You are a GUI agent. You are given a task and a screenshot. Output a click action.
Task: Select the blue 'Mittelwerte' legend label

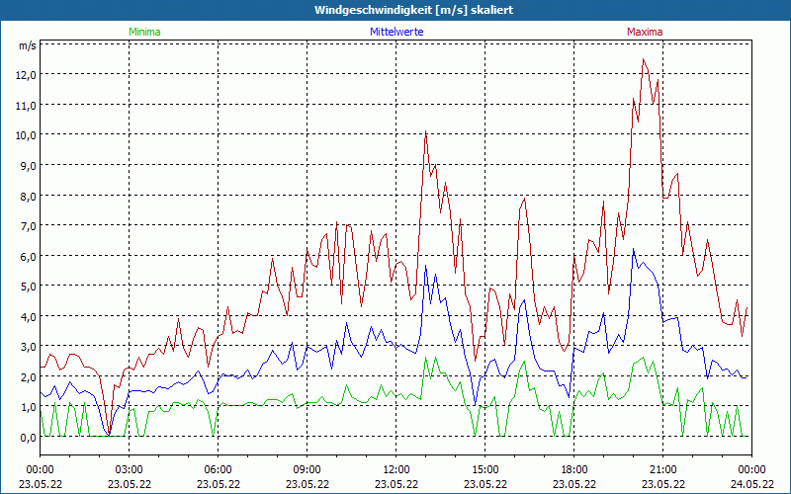pyautogui.click(x=396, y=32)
